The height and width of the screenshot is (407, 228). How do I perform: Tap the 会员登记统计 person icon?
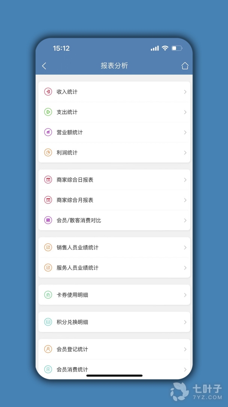pyautogui.click(x=48, y=349)
